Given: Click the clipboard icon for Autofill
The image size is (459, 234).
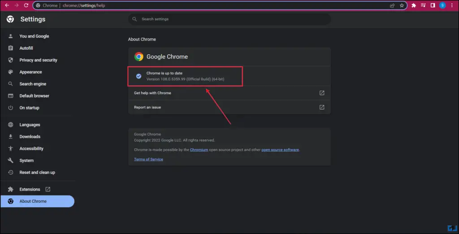Looking at the screenshot, I should coord(11,48).
